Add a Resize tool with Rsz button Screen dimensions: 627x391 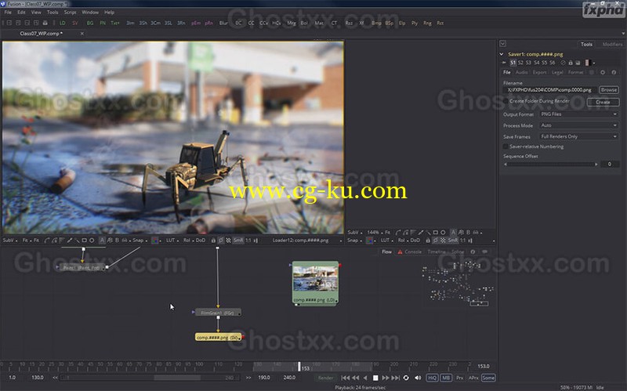pos(349,24)
